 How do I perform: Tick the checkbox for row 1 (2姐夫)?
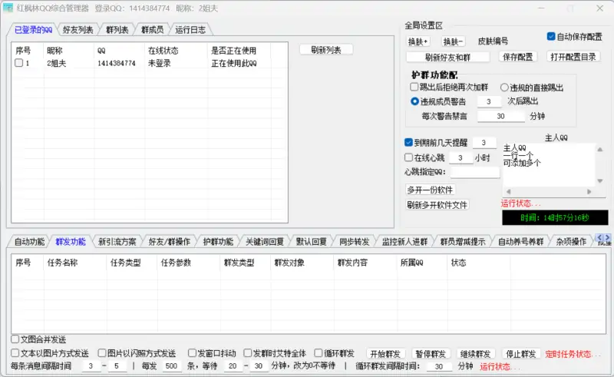click(19, 64)
